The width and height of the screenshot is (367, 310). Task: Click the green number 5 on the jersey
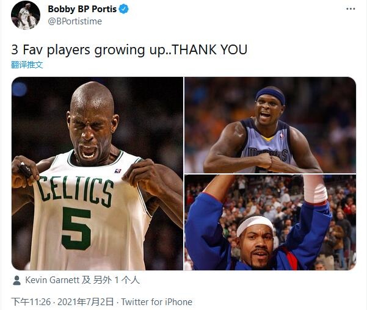76,228
